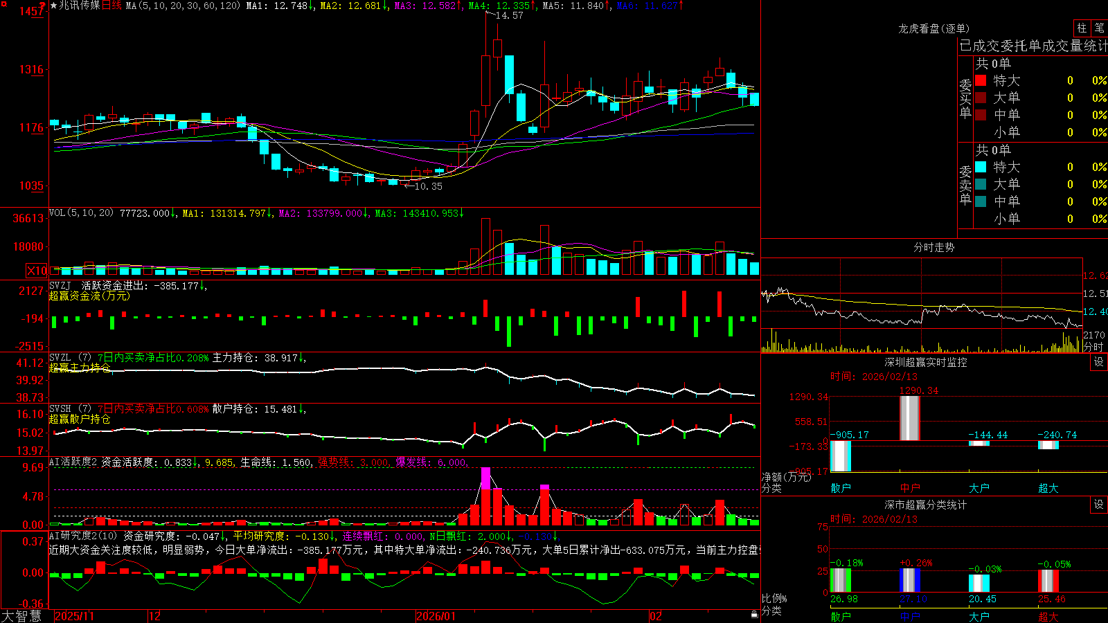Select the 12 month marker on timeline
The height and width of the screenshot is (623, 1108).
[155, 616]
